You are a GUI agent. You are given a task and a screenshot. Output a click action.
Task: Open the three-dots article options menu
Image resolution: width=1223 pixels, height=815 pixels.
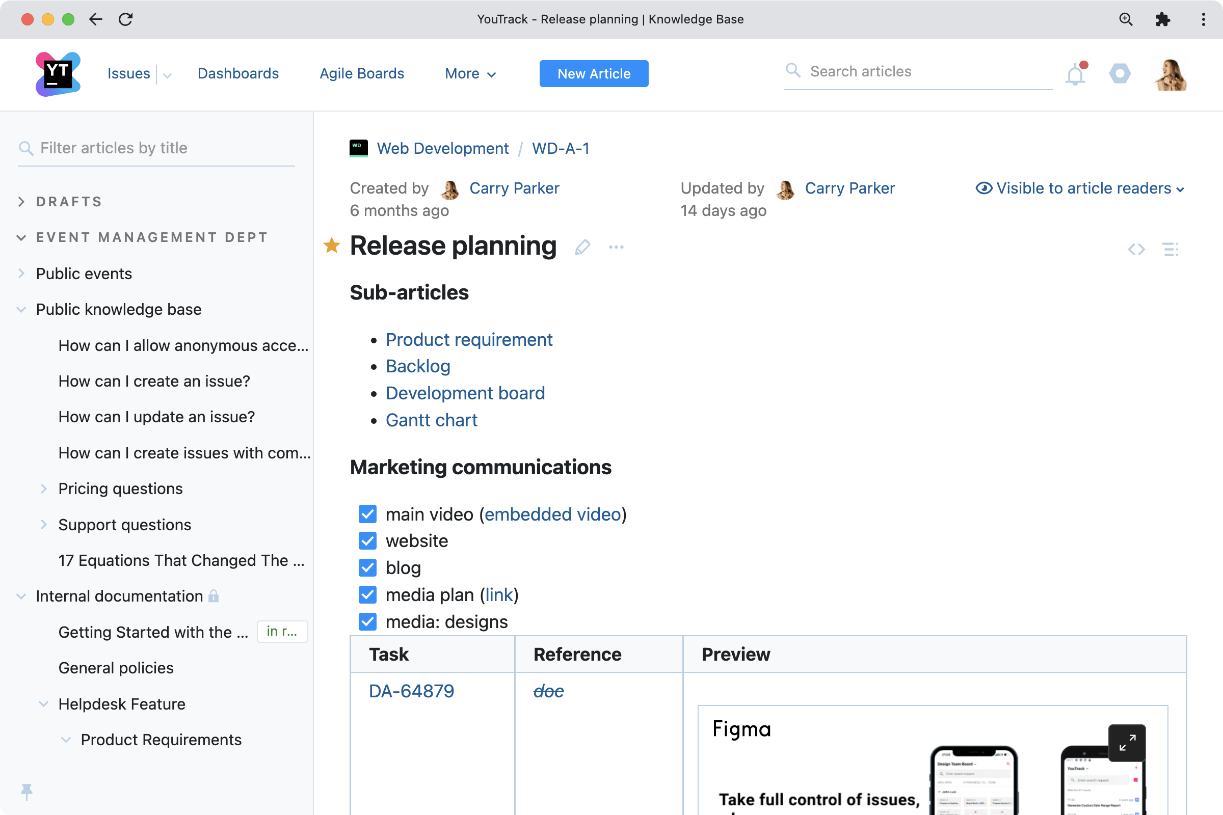click(x=616, y=247)
